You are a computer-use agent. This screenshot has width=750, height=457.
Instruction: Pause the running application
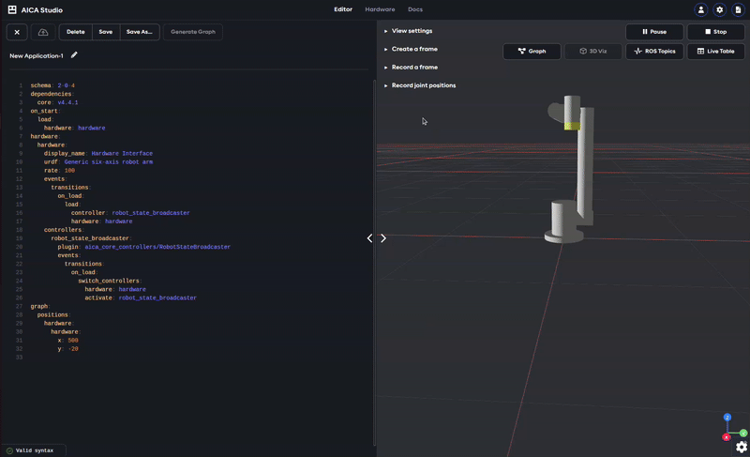pos(654,32)
